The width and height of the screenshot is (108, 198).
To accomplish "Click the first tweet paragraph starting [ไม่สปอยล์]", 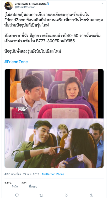I will click(54, 20).
